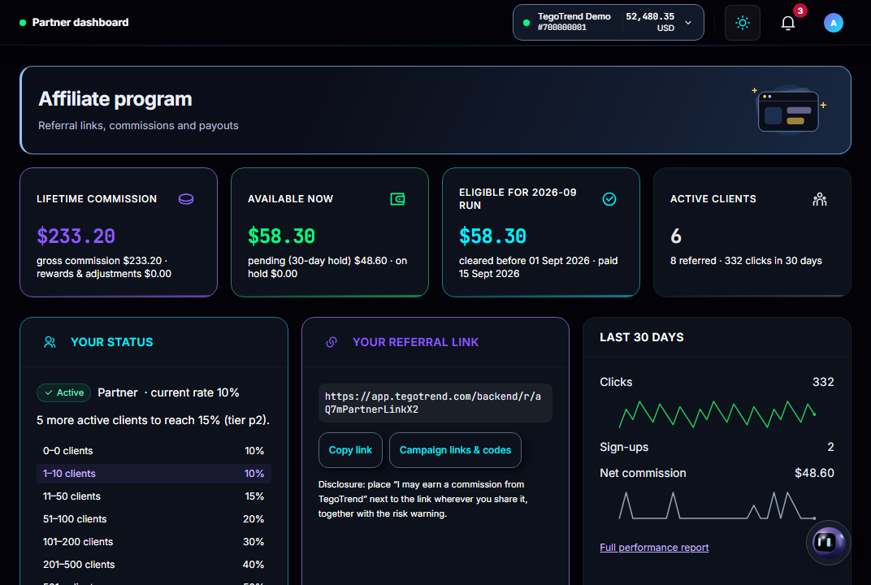The height and width of the screenshot is (585, 871).
Task: Click the Active status badge
Action: coord(64,392)
